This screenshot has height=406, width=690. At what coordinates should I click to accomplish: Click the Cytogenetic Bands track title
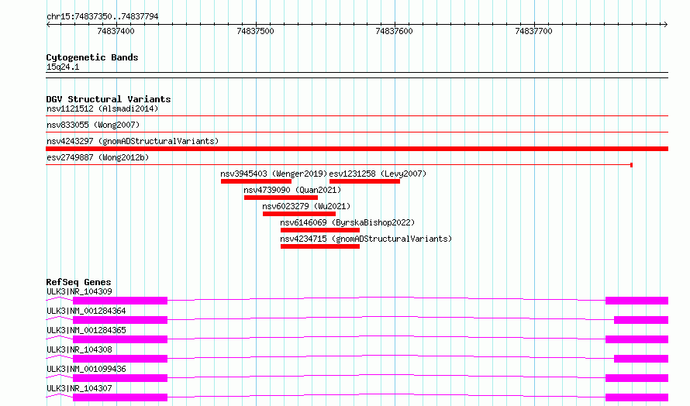[x=92, y=57]
